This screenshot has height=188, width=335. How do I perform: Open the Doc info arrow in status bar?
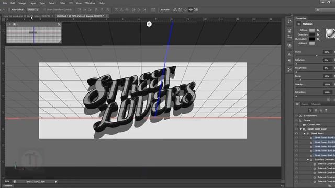click(56, 182)
